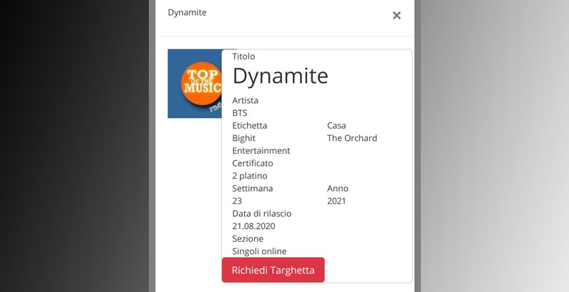Click the Anno label
This screenshot has height=292, width=569.
(x=338, y=188)
